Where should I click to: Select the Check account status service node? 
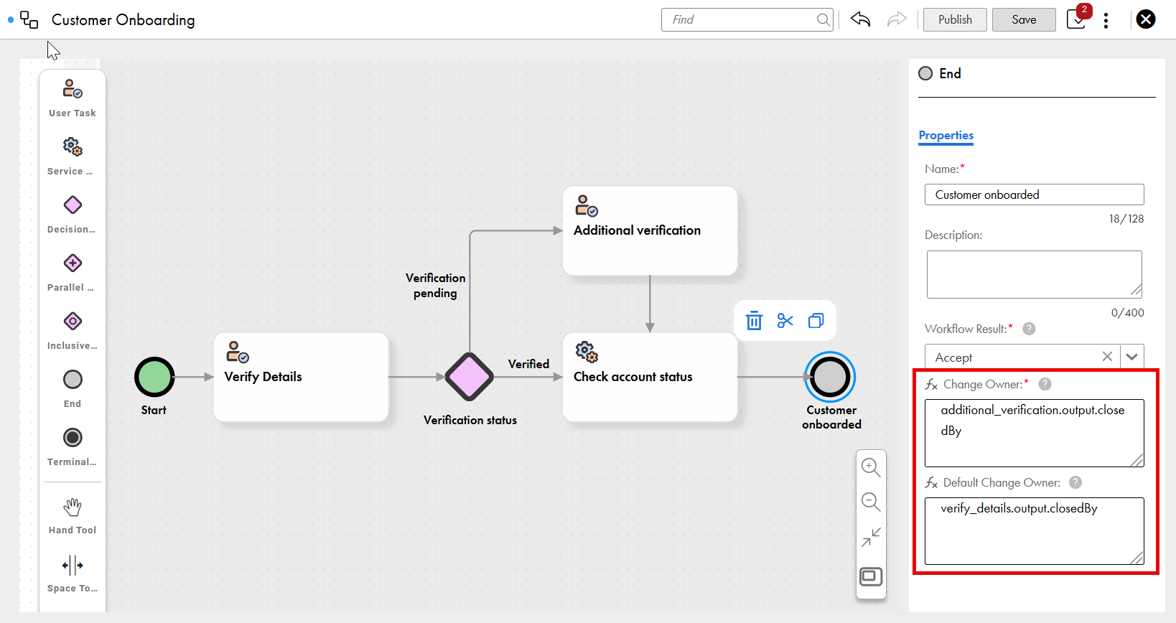click(x=650, y=377)
